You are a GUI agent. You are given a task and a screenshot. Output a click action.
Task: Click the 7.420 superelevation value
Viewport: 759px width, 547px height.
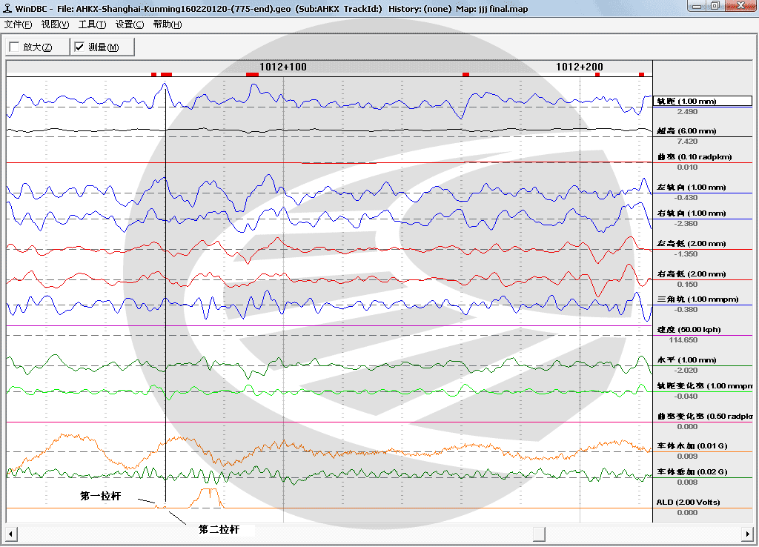(687, 142)
